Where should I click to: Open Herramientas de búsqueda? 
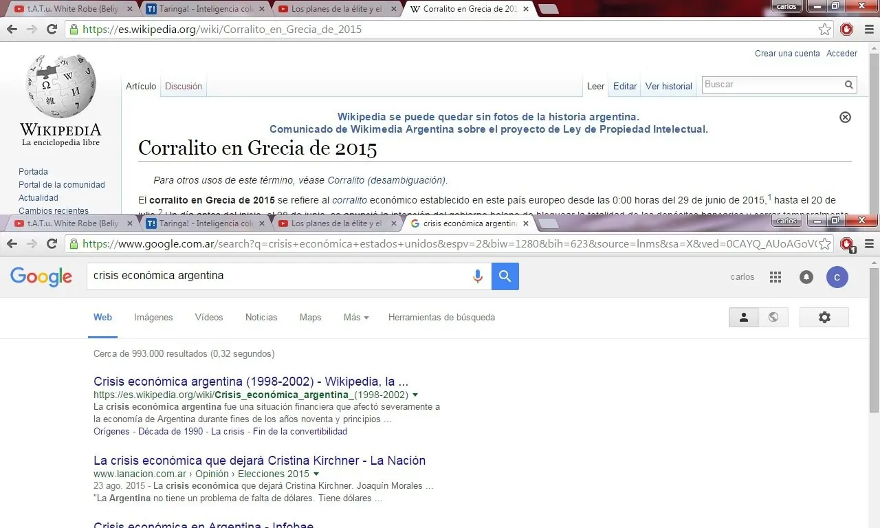[x=441, y=318]
